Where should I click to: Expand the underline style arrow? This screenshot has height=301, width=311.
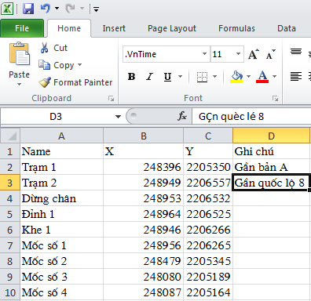tap(181, 77)
